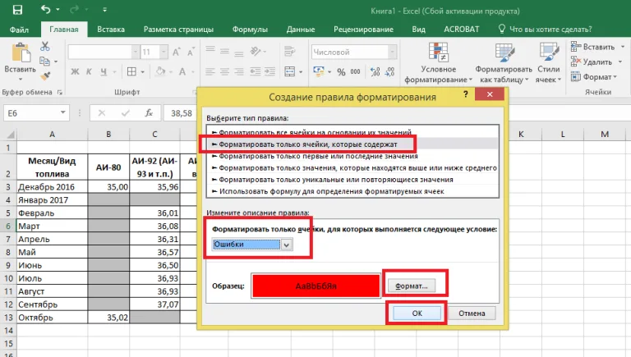Activate the Format Painter brush
The height and width of the screenshot is (357, 631).
tap(45, 76)
